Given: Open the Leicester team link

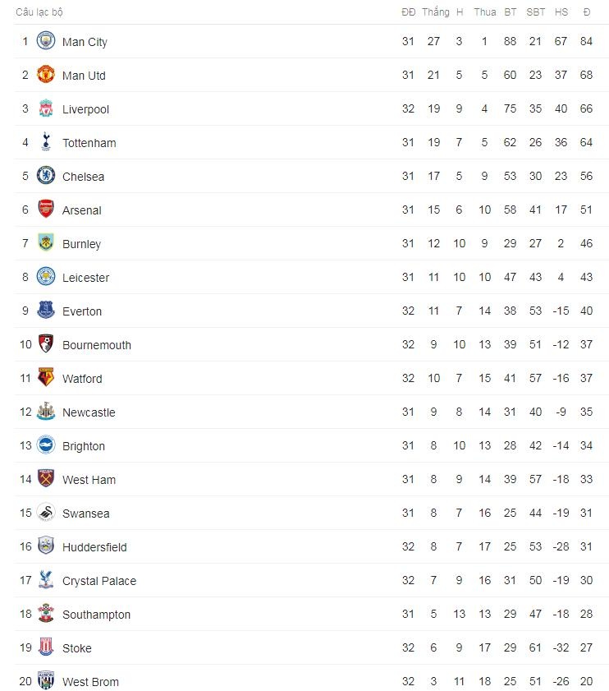Looking at the screenshot, I should [85, 278].
